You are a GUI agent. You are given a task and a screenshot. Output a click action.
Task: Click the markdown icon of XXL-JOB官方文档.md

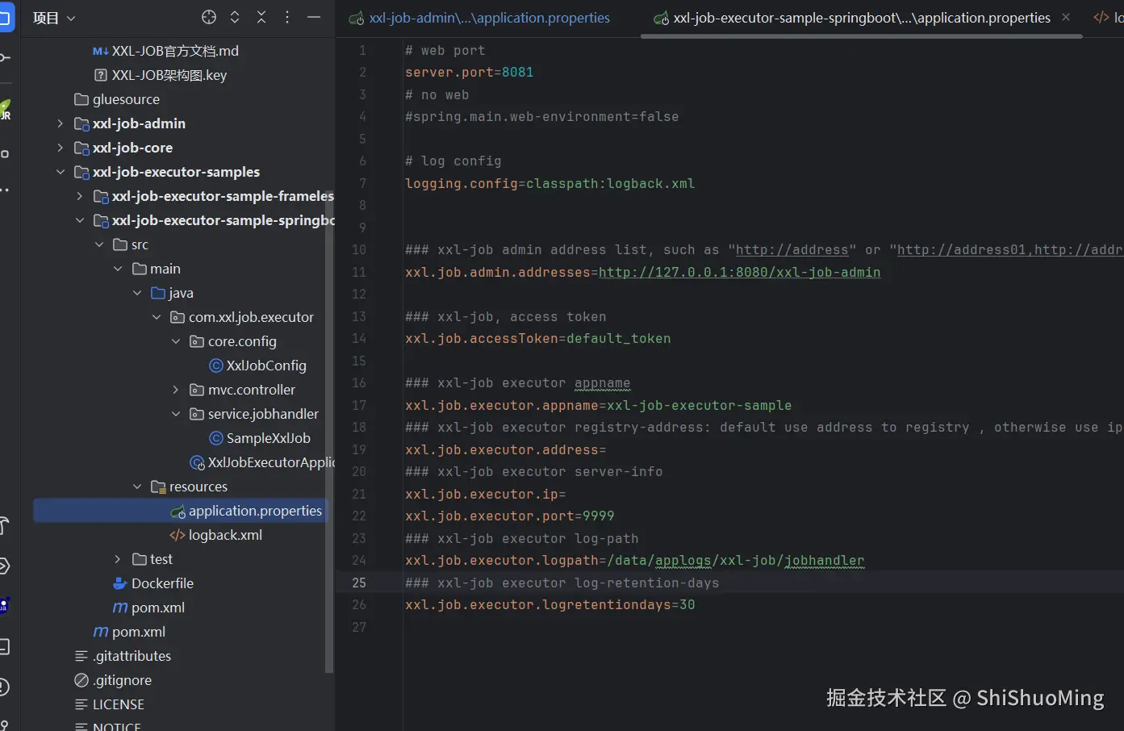click(100, 51)
